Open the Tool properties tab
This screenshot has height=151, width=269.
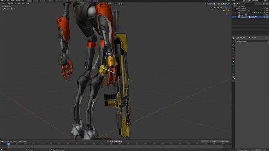click(233, 42)
